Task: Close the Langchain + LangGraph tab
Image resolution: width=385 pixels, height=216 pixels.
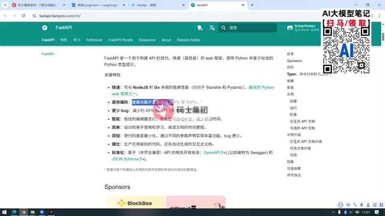Action: pyautogui.click(x=124, y=5)
